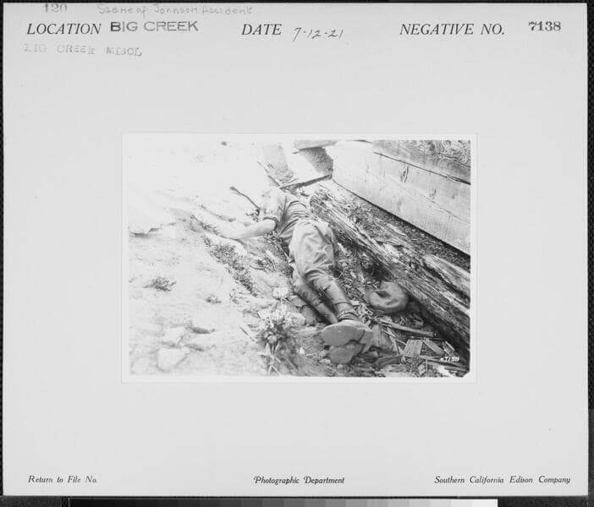
Task: Click the faint BIG CREEK stamp below location
Action: point(82,50)
